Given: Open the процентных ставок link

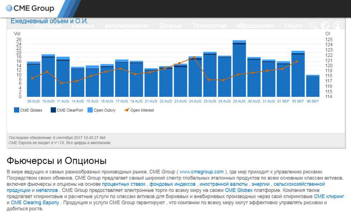Looking at the screenshot, I should [125, 184].
